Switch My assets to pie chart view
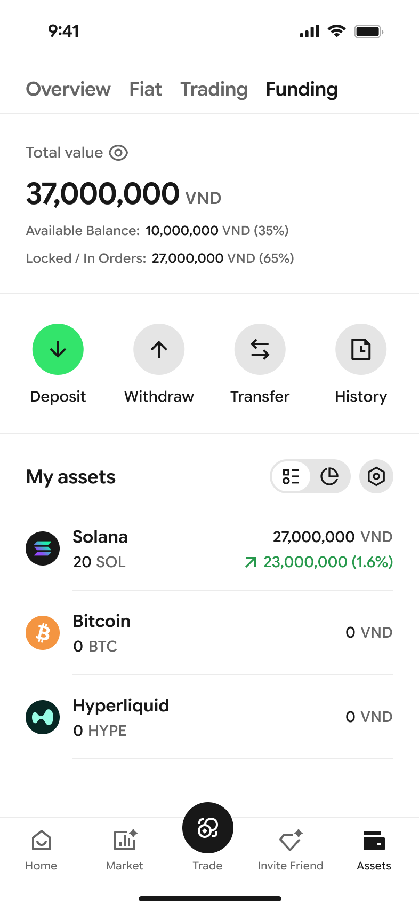Image resolution: width=419 pixels, height=910 pixels. click(x=329, y=476)
